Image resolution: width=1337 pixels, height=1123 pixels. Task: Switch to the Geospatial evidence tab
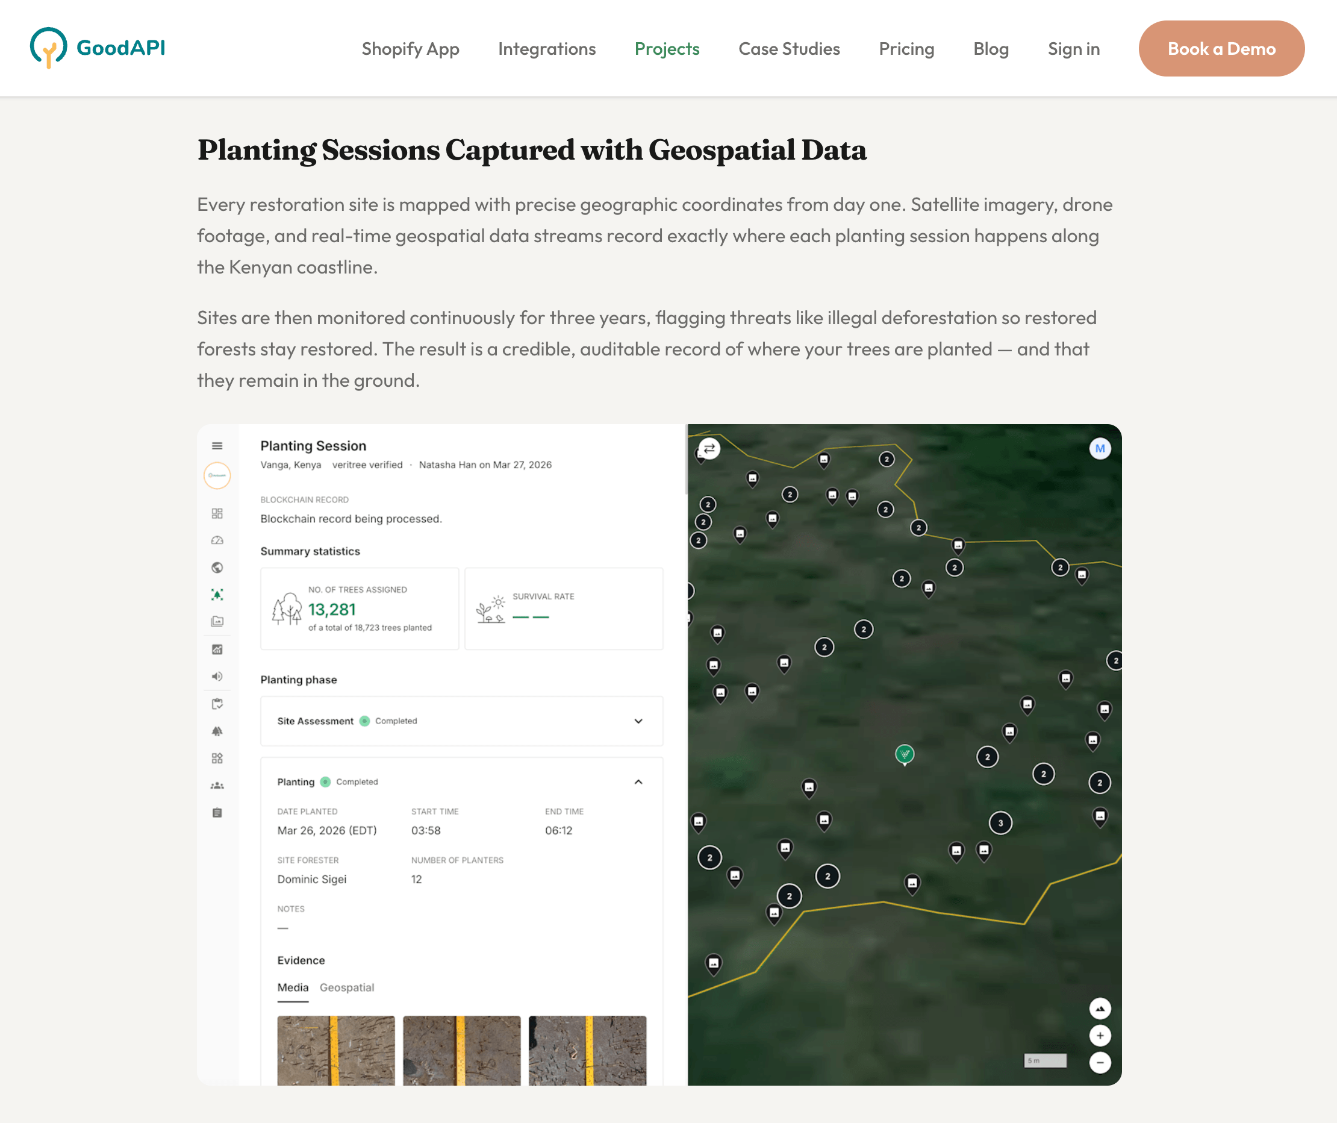click(346, 987)
